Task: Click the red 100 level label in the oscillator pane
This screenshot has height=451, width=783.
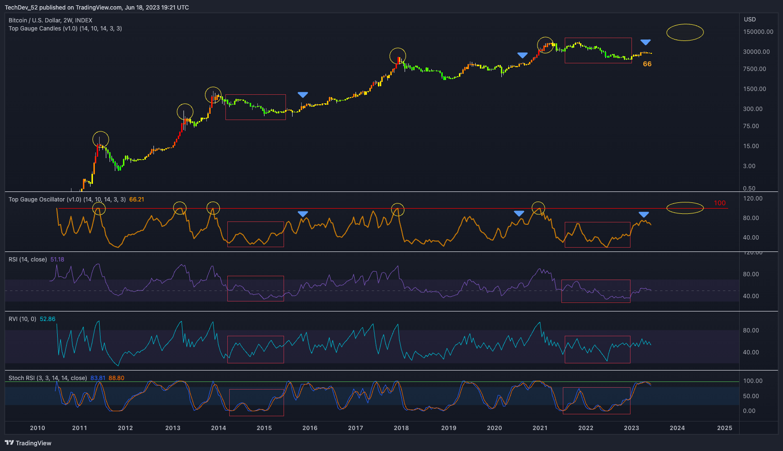Action: click(720, 203)
